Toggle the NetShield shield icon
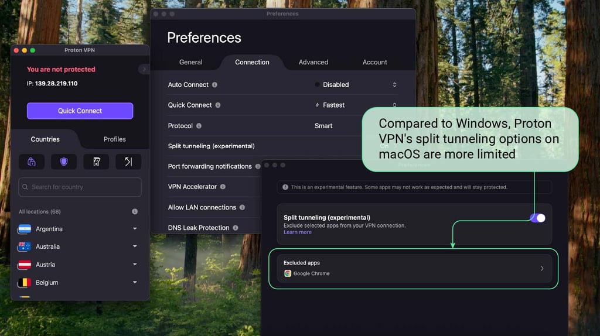Image resolution: width=600 pixels, height=336 pixels. (64, 162)
